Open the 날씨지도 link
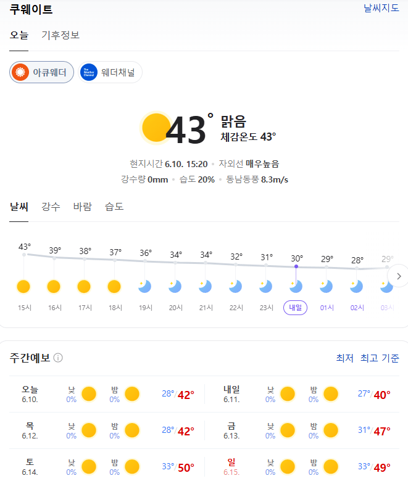 point(381,9)
